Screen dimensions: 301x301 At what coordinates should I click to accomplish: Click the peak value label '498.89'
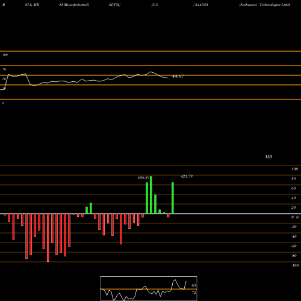(x=143, y=178)
